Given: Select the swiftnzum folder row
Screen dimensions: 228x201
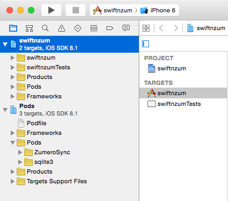Looking at the screenshot, I should point(69,58).
